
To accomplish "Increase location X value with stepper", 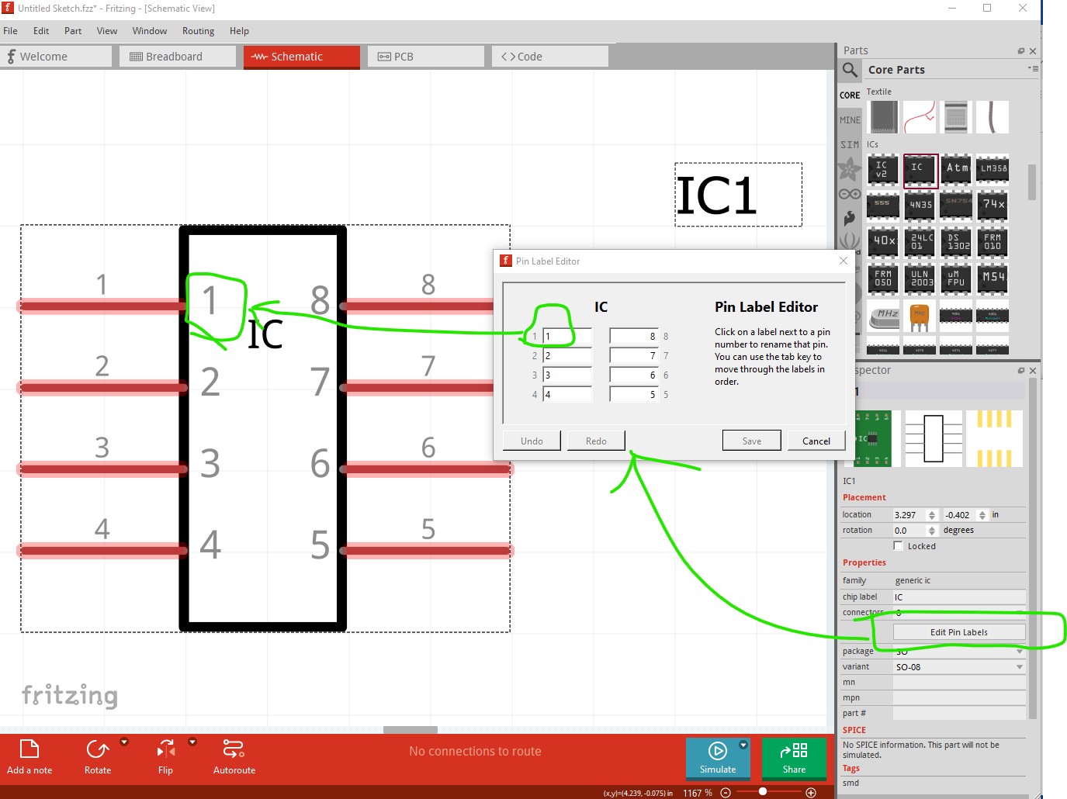I will [932, 512].
